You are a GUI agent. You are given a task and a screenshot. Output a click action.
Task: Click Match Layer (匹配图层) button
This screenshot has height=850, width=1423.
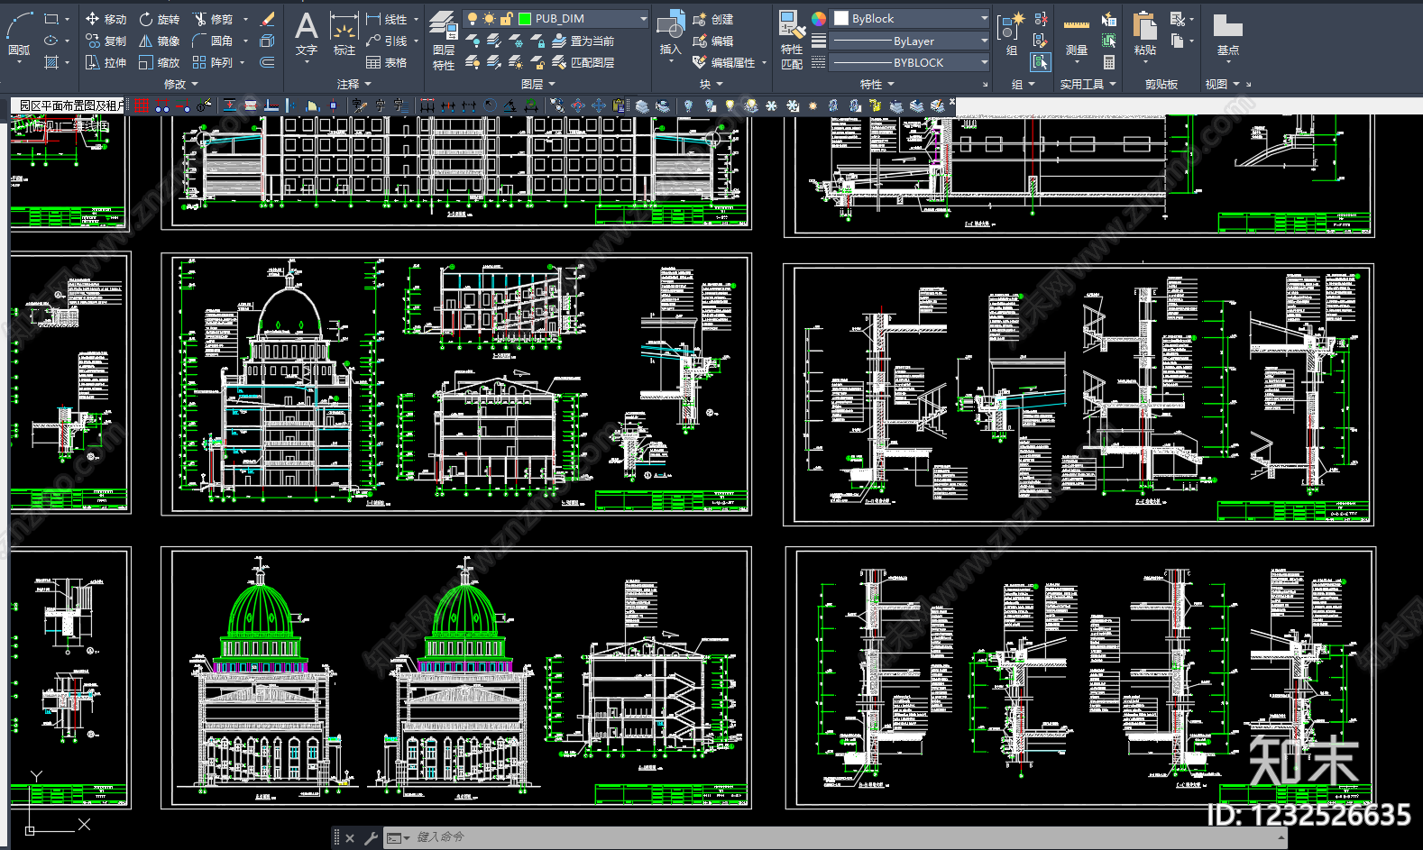583,62
